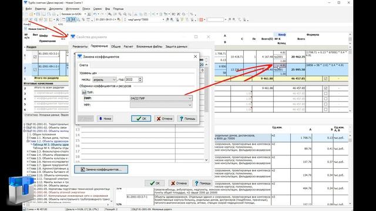The height and width of the screenshot is (211, 376).
Task: Click the small icon next to the ПИР label
Action: pyautogui.click(x=83, y=92)
